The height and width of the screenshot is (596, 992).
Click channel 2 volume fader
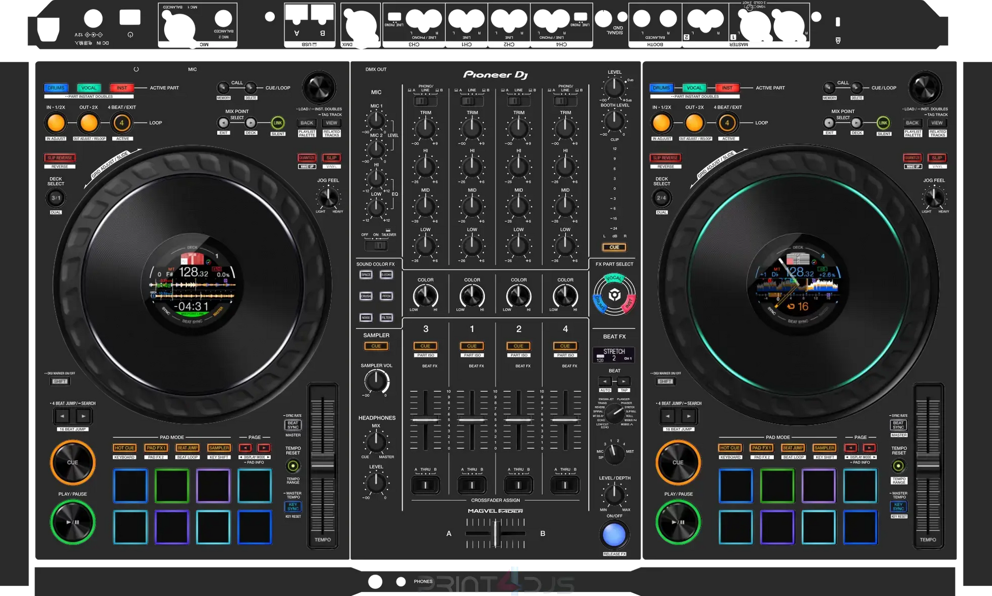518,420
